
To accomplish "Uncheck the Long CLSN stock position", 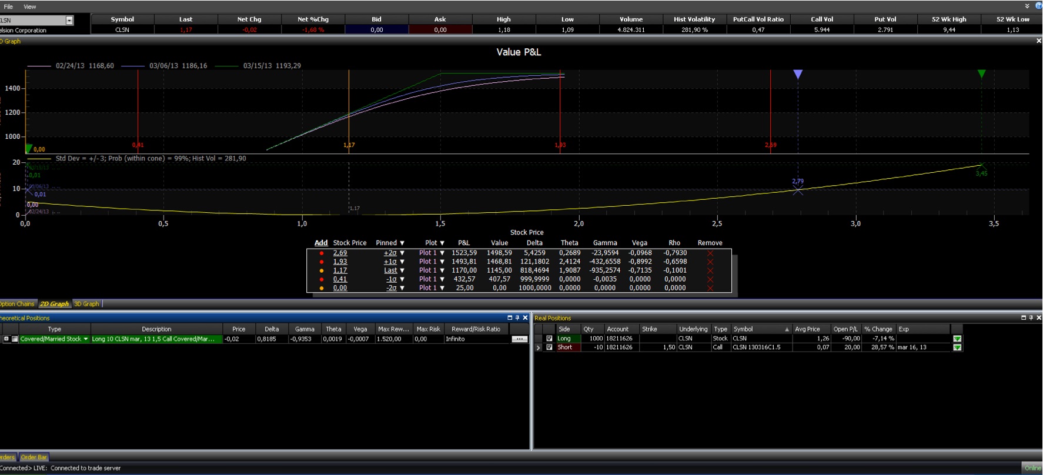I will coord(549,339).
